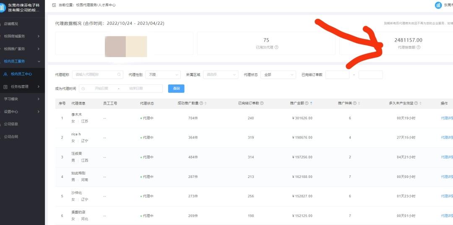Viewport: 453px width, 225px height.
Task: Click help icon in 成功推广数量 header
Action: [201, 103]
